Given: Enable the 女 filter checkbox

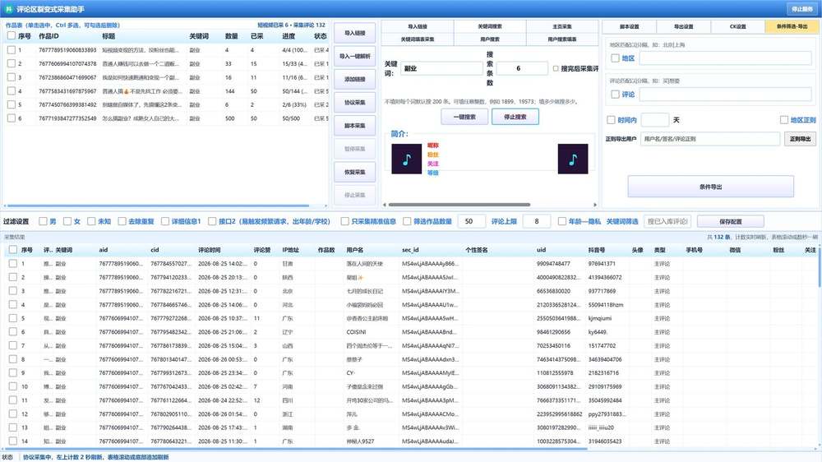Looking at the screenshot, I should coord(67,221).
